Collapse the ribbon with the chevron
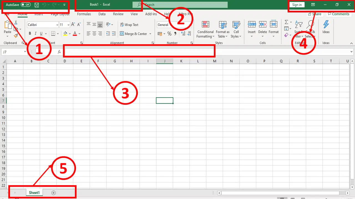This screenshot has width=355, height=199. tap(352, 43)
